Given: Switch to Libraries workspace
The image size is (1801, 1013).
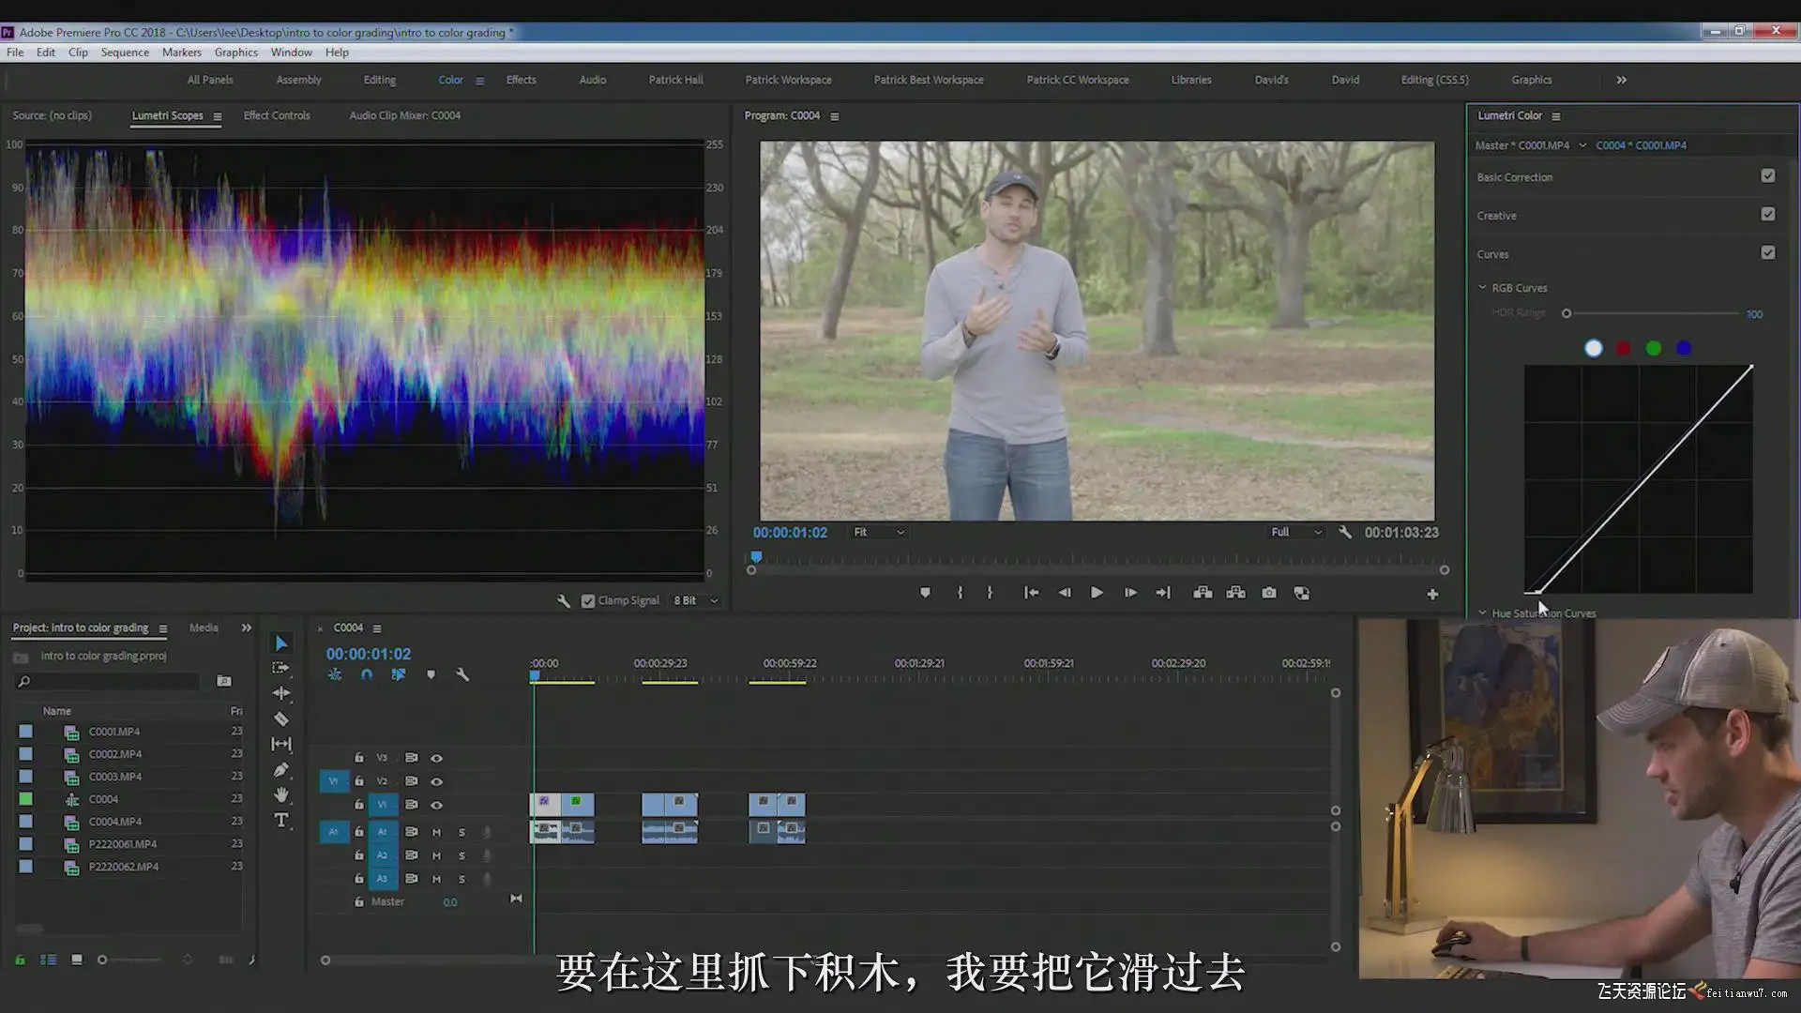Looking at the screenshot, I should click(x=1191, y=80).
